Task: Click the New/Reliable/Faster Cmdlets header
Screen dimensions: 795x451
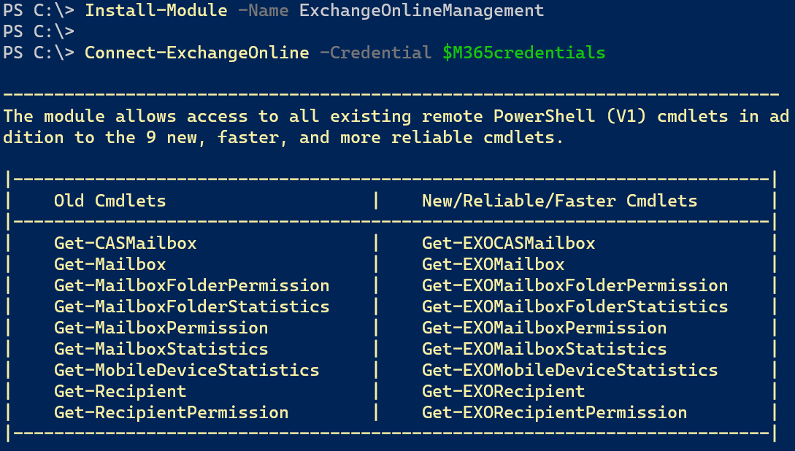Action: coord(559,201)
